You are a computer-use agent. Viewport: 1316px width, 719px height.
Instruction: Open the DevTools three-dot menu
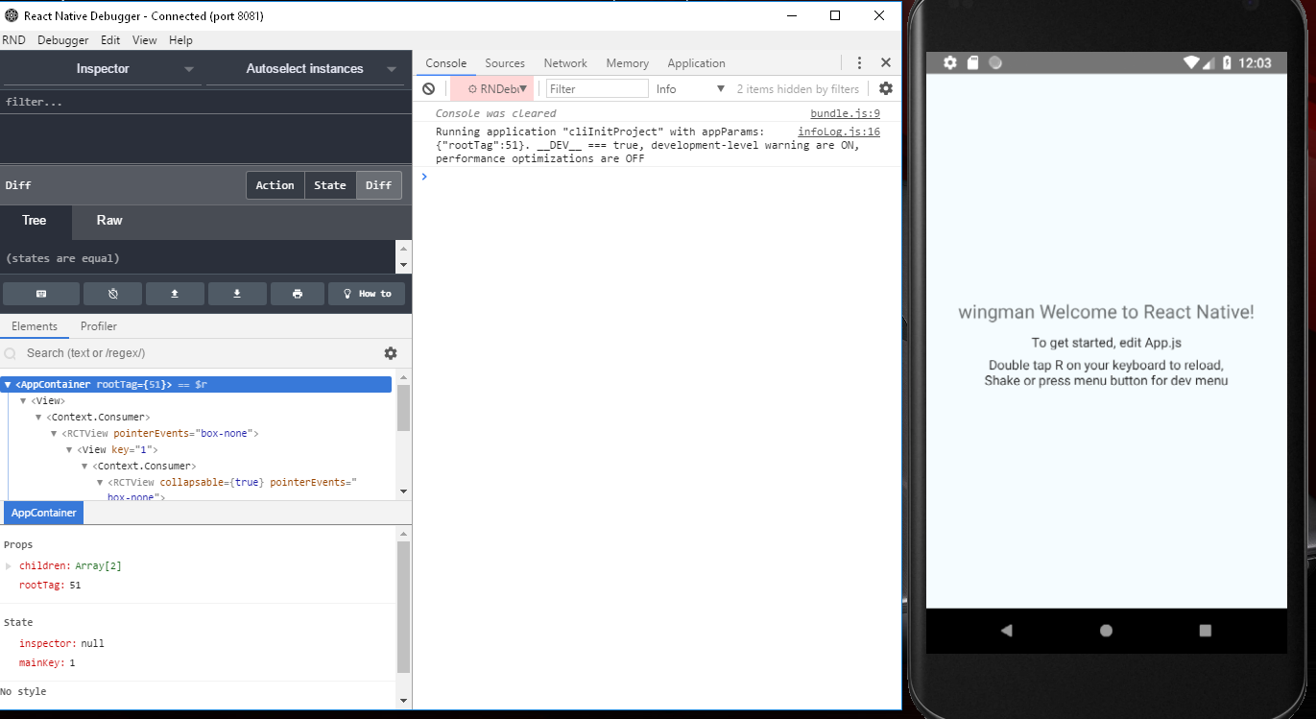[x=859, y=62]
